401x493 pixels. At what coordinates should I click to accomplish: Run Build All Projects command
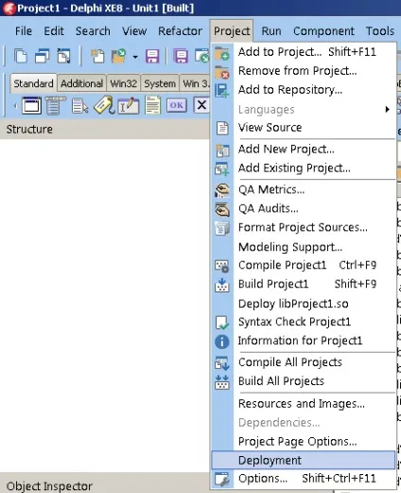click(304, 381)
